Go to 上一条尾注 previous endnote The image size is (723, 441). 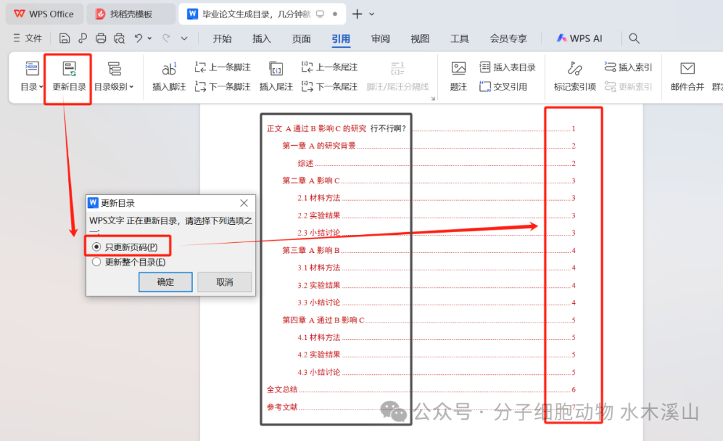(329, 68)
